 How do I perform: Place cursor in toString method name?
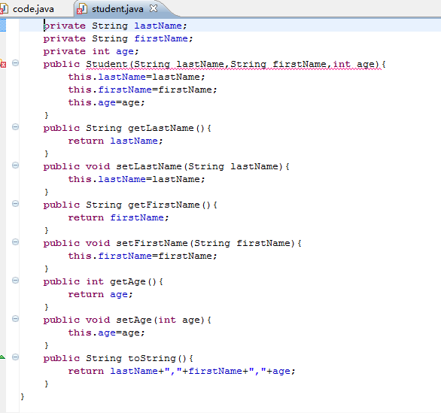click(x=152, y=358)
